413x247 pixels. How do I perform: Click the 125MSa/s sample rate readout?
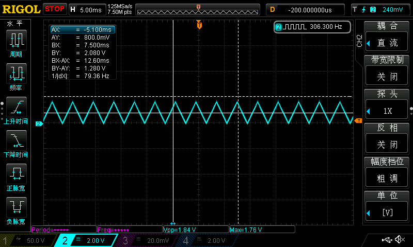tap(120, 6)
